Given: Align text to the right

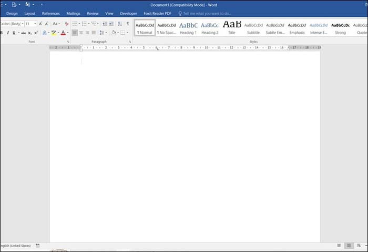Looking at the screenshot, I should (x=87, y=33).
